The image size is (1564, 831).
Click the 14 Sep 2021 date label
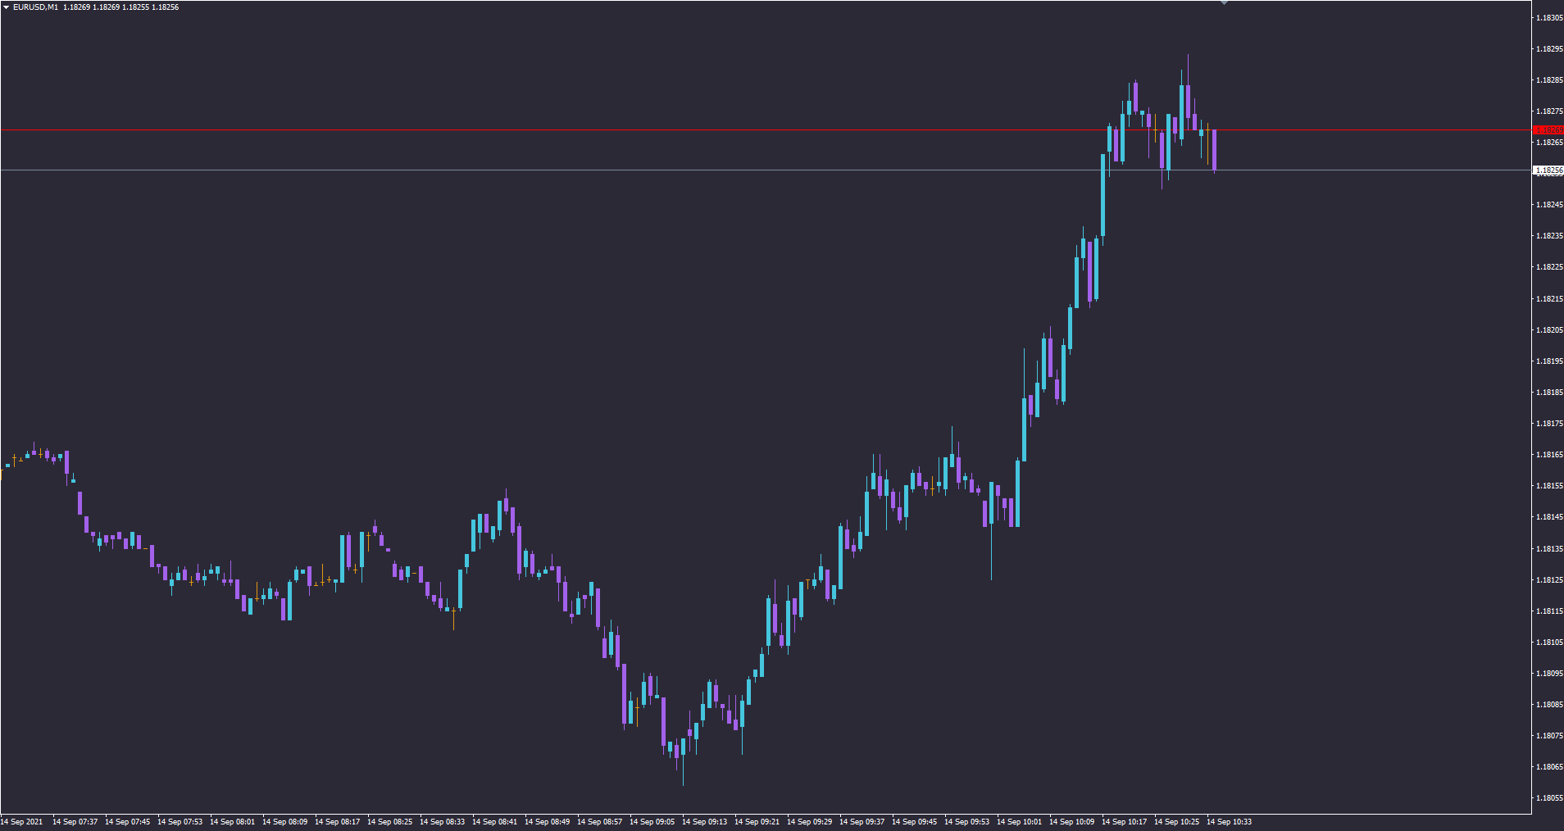[21, 822]
